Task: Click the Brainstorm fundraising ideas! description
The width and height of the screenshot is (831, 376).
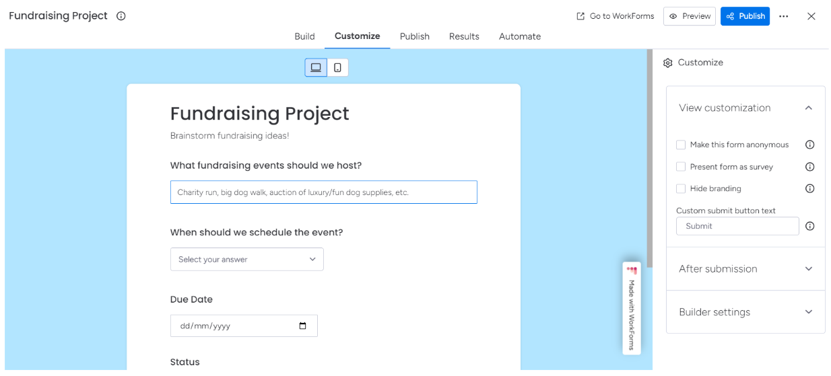Action: click(230, 136)
